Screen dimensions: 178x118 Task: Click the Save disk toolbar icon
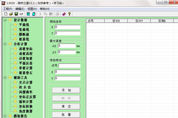(x=16, y=14)
